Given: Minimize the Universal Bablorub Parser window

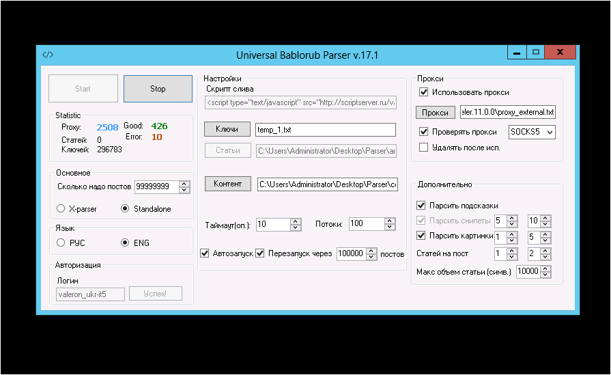Looking at the screenshot, I should coord(517,52).
